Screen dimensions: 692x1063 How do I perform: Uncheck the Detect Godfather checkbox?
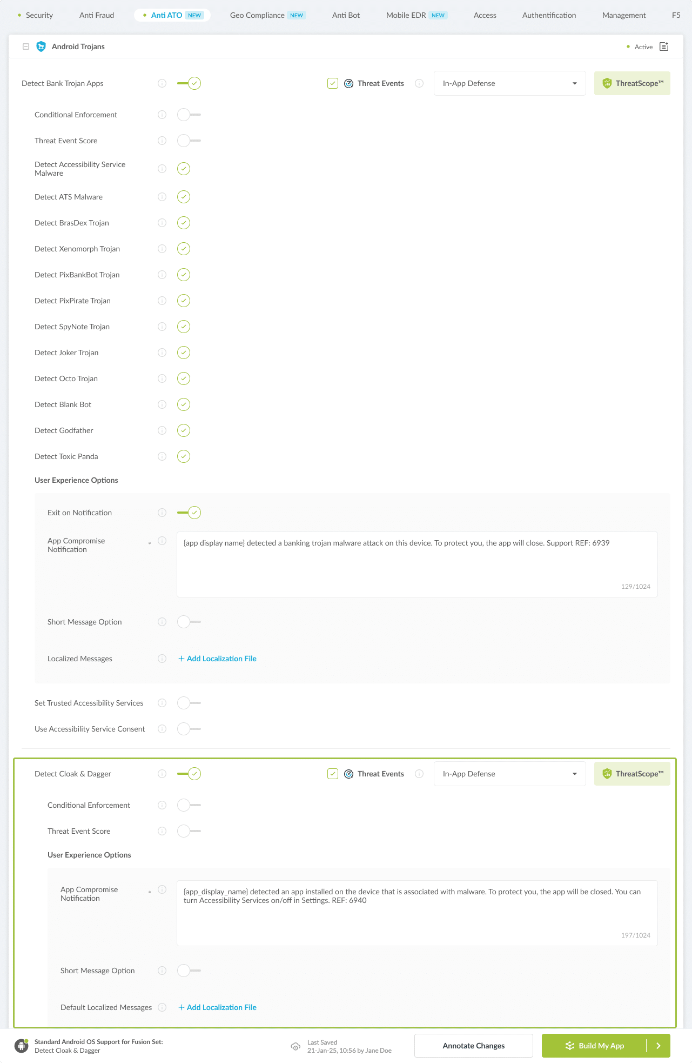coord(184,430)
